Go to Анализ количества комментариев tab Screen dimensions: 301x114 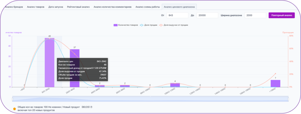pos(113,7)
